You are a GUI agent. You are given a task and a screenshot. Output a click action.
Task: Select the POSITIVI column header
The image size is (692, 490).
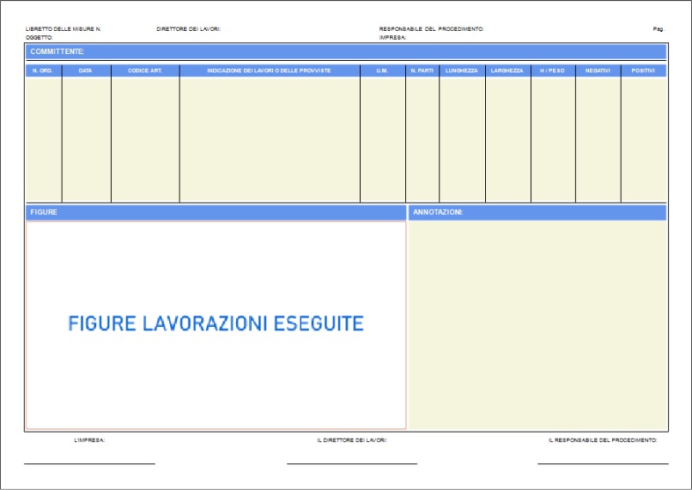(643, 70)
